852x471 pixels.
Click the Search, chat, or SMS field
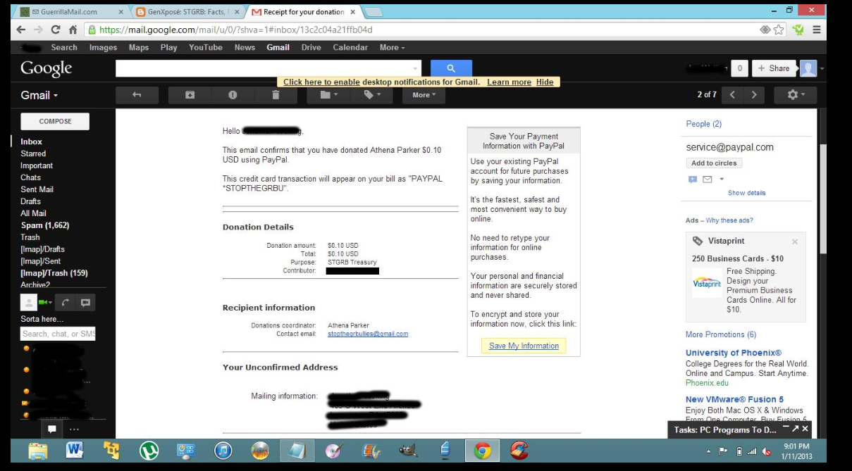(58, 334)
